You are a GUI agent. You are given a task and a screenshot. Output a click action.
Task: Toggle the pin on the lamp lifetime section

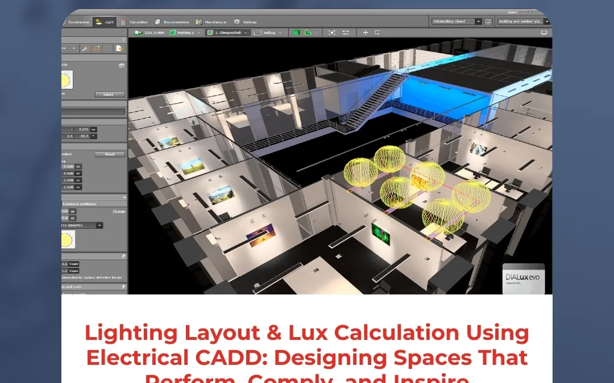125,256
